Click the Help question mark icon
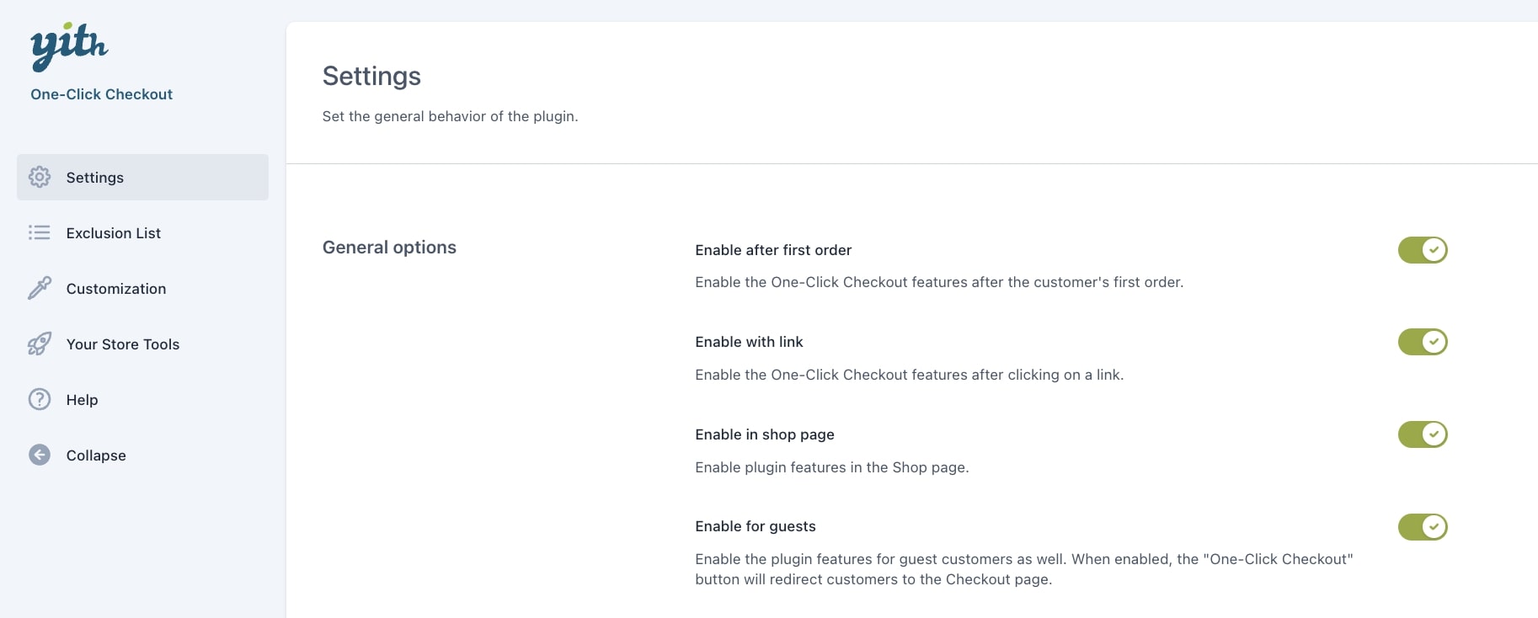This screenshot has height=618, width=1538. (x=40, y=399)
